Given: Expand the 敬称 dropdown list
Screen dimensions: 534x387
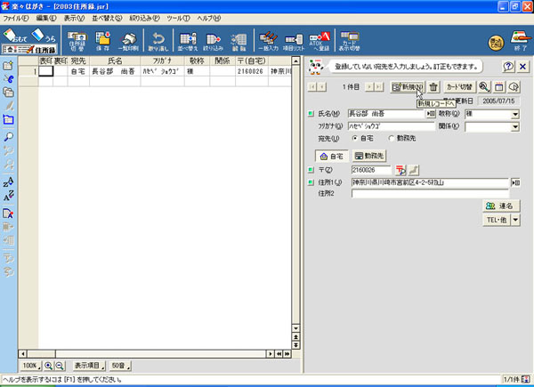Looking at the screenshot, I should click(x=515, y=115).
